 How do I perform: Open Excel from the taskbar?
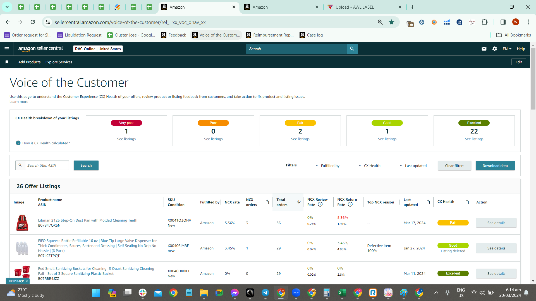coord(342,293)
